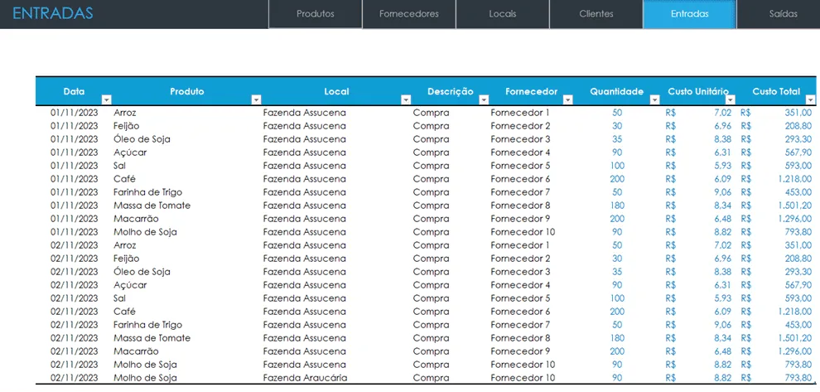This screenshot has height=392, width=820.
Task: Click the Fornecedor 5 cell for Sal on 01/11/2023
Action: 520,166
